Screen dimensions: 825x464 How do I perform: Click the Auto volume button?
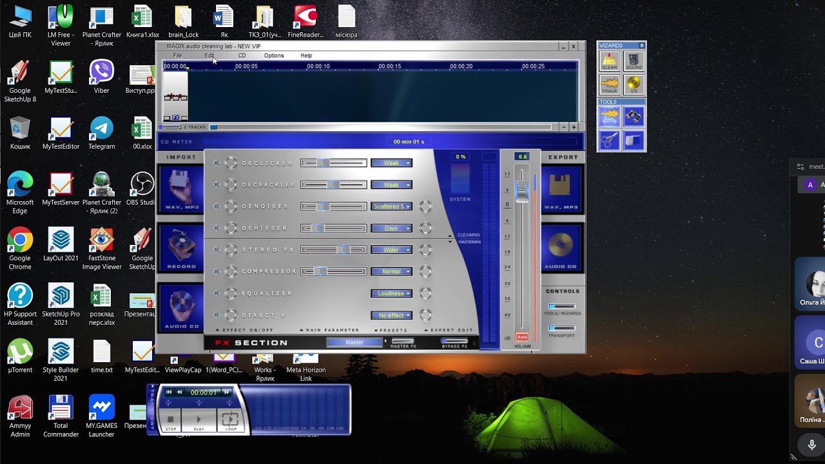(522, 337)
